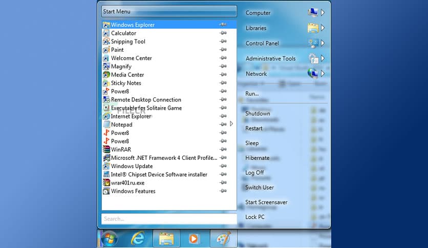The image size is (428, 248).
Task: Click the Calculator program icon
Action: point(106,33)
